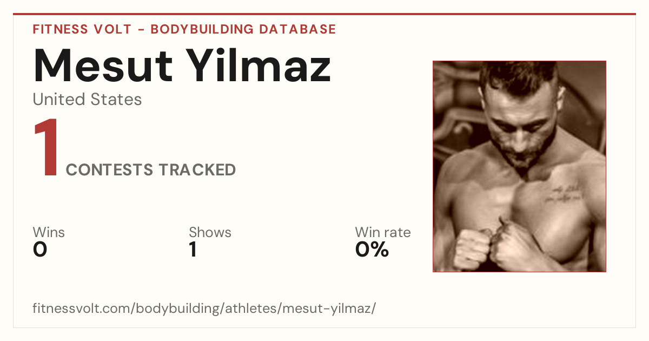Open the athlete photo thumbnail
649x341 pixels.
(x=519, y=166)
